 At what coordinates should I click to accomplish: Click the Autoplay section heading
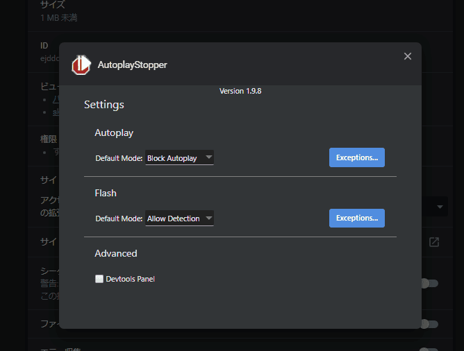click(114, 133)
